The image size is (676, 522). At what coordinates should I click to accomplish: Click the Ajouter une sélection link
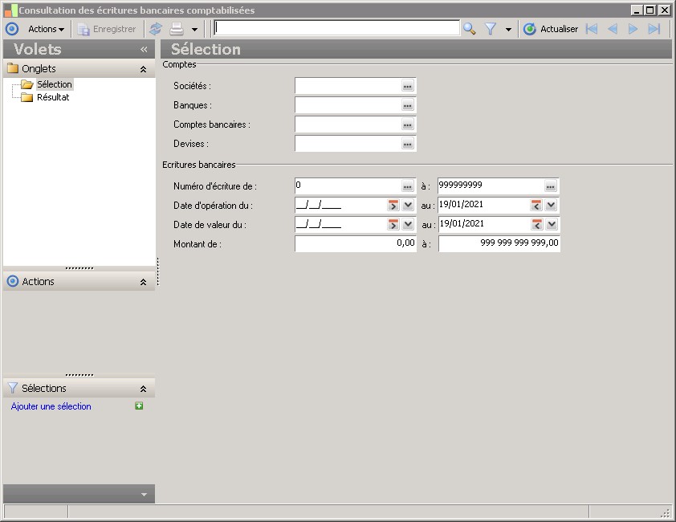pos(51,406)
